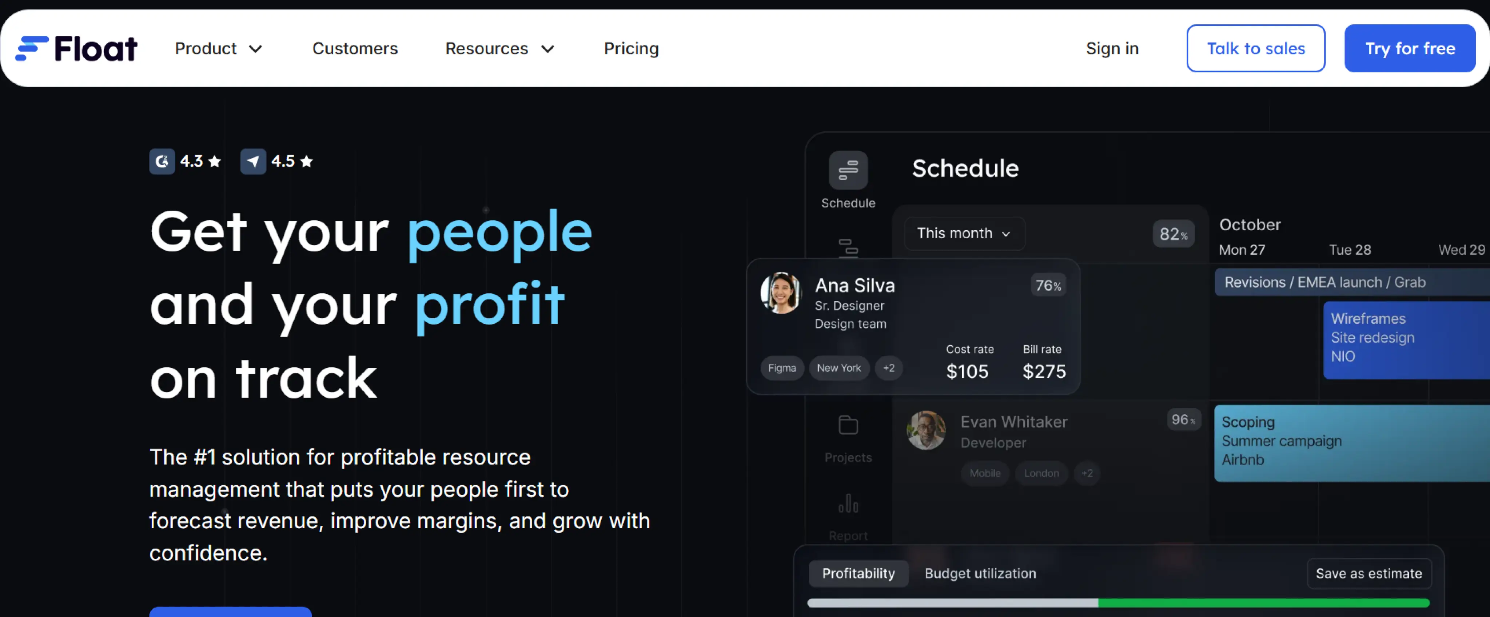This screenshot has width=1490, height=617.
Task: Click the "Try for free" button
Action: click(1410, 48)
